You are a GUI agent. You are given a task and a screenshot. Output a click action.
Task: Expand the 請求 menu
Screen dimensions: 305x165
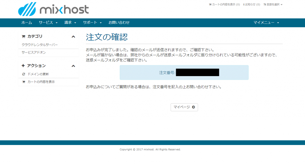click(x=70, y=23)
